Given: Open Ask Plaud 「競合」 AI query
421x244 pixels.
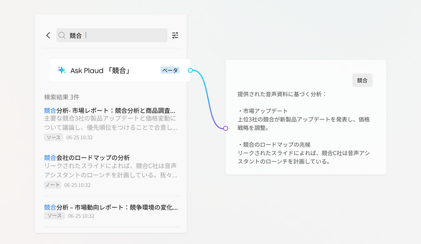Looking at the screenshot, I should (100, 71).
